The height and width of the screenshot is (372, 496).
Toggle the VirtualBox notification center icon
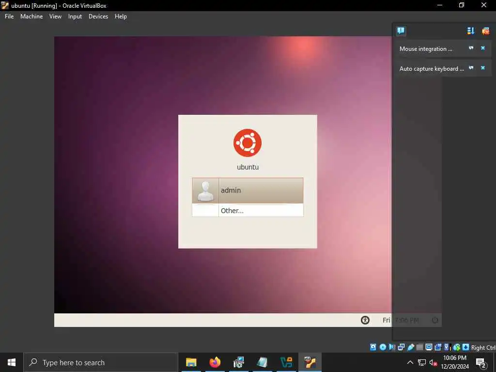point(401,31)
